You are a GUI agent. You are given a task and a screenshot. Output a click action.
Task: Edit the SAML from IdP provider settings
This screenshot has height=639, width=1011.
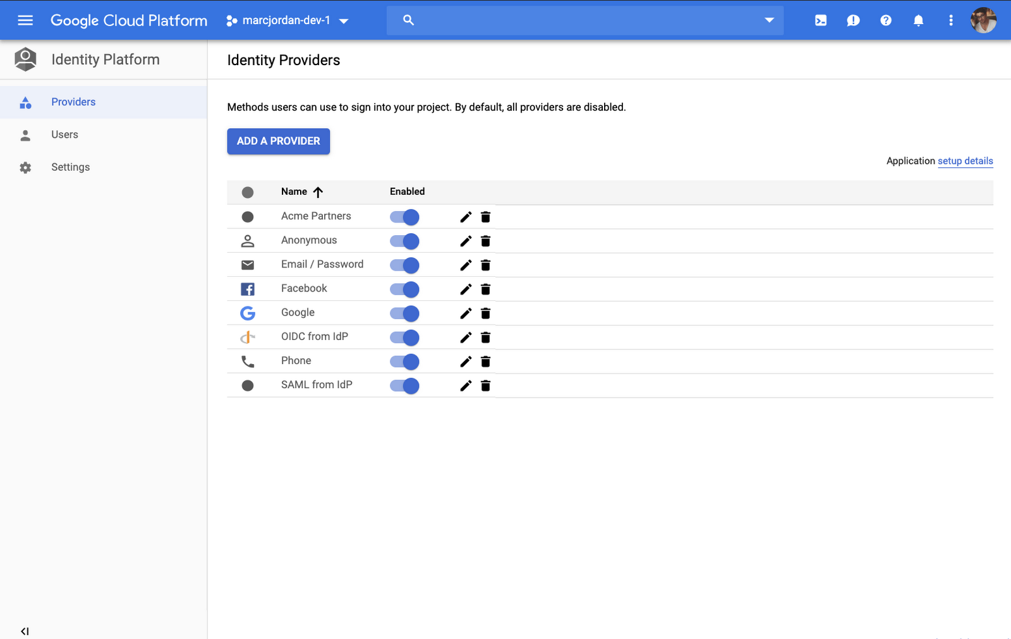point(466,385)
